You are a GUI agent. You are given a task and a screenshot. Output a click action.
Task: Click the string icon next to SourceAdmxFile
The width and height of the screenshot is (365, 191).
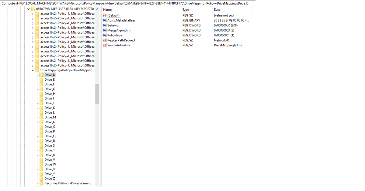[x=105, y=45]
